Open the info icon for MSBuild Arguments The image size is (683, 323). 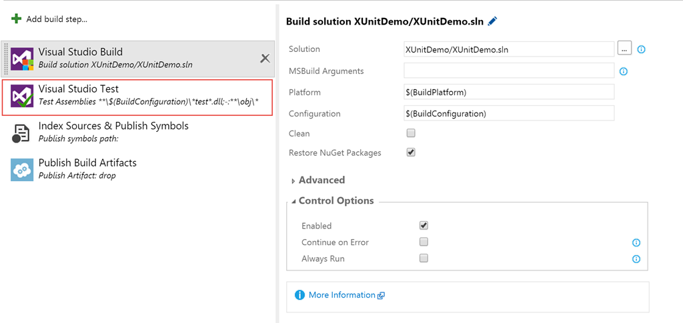coord(624,71)
